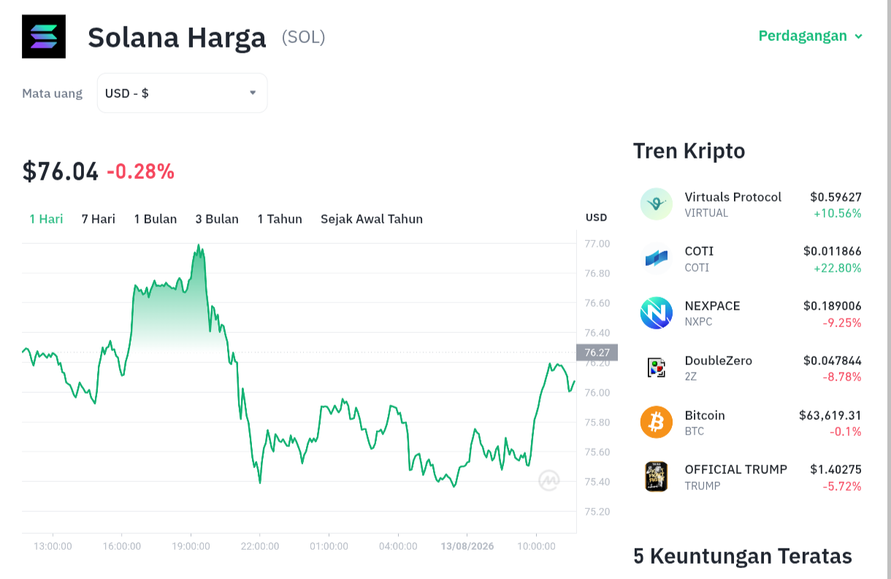Click the DoubleZero coin icon
This screenshot has height=579, width=891.
[x=656, y=367]
